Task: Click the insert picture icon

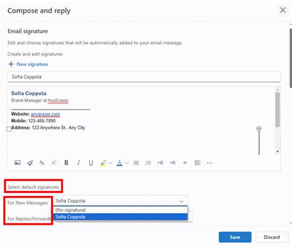Action: [x=17, y=163]
